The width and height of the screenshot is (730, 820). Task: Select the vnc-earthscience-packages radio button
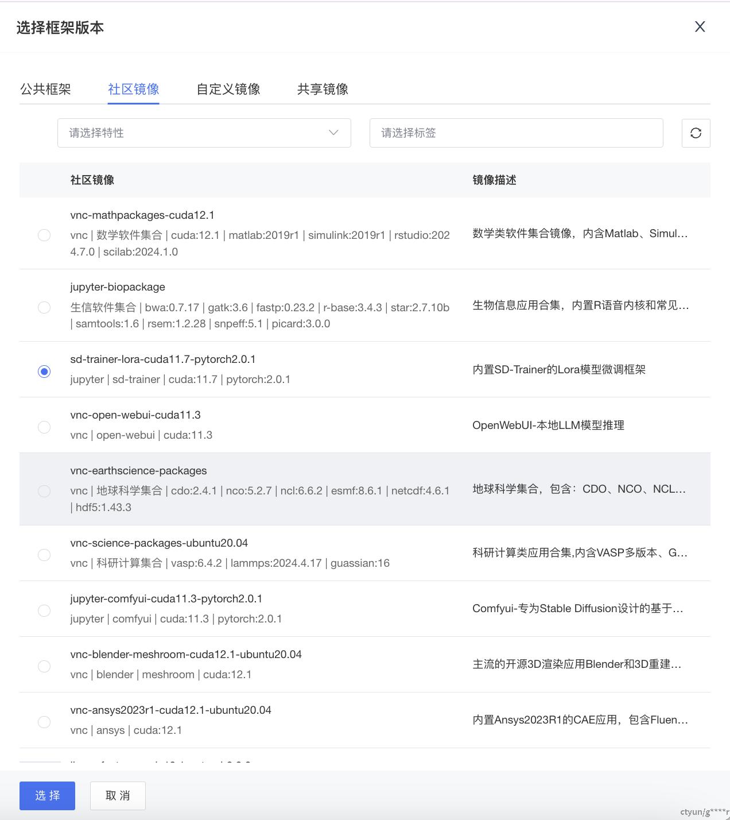[x=44, y=491]
